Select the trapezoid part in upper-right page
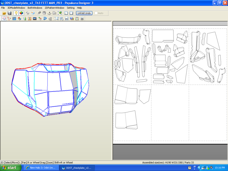Viewport: 228px width, 171px height. point(213,41)
